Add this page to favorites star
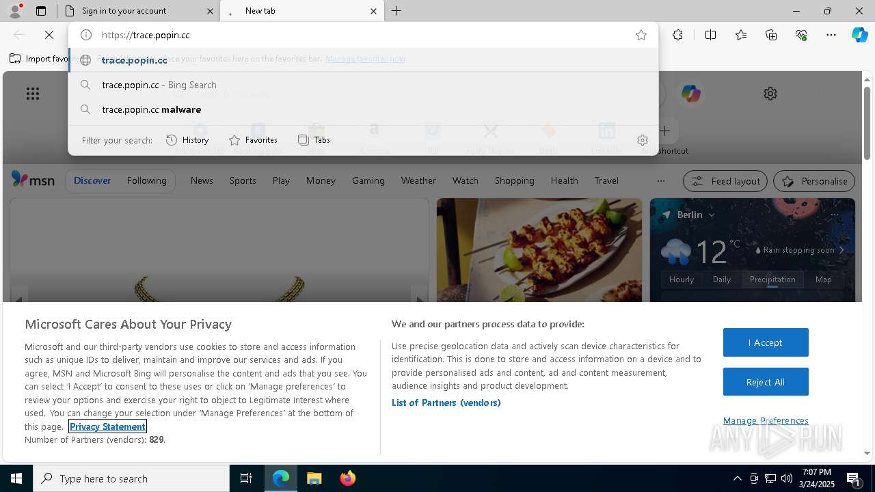The image size is (875, 492). click(x=641, y=35)
